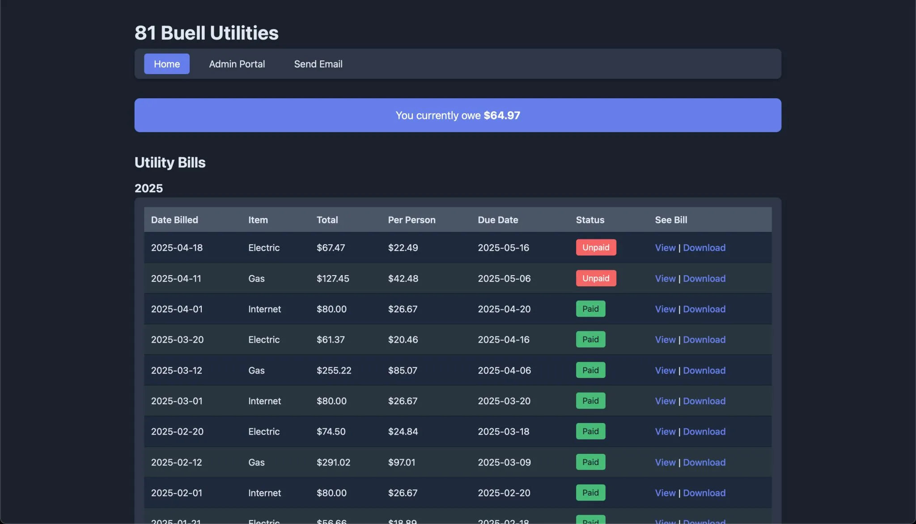Open the Send Email page
This screenshot has height=524, width=916.
(x=318, y=64)
